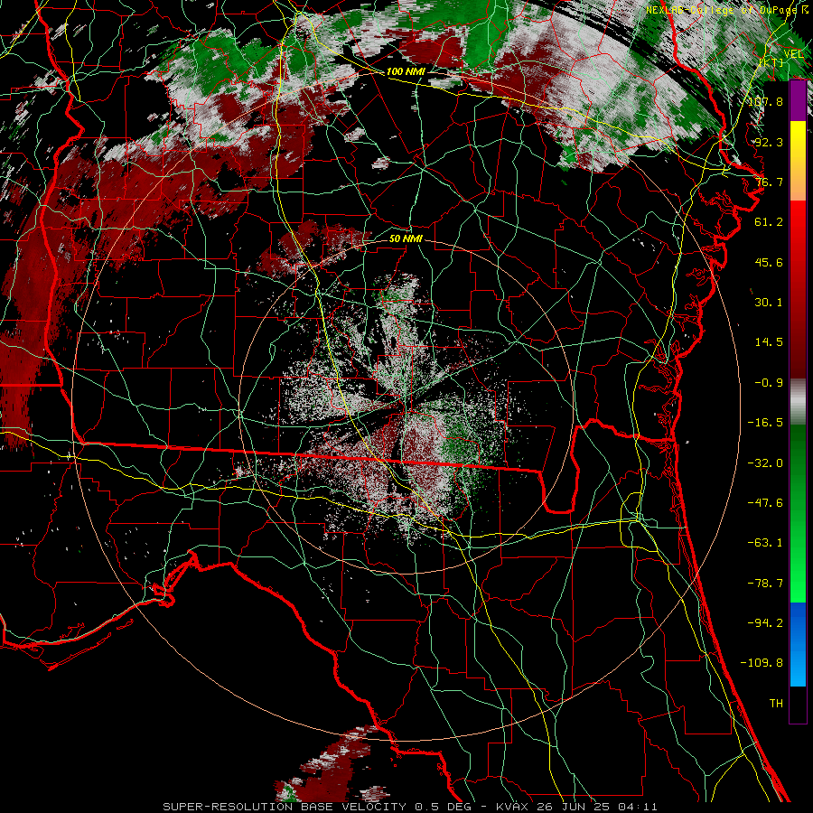The image size is (813, 813).
Task: Click the -109.8 scale value
Action: click(x=762, y=663)
